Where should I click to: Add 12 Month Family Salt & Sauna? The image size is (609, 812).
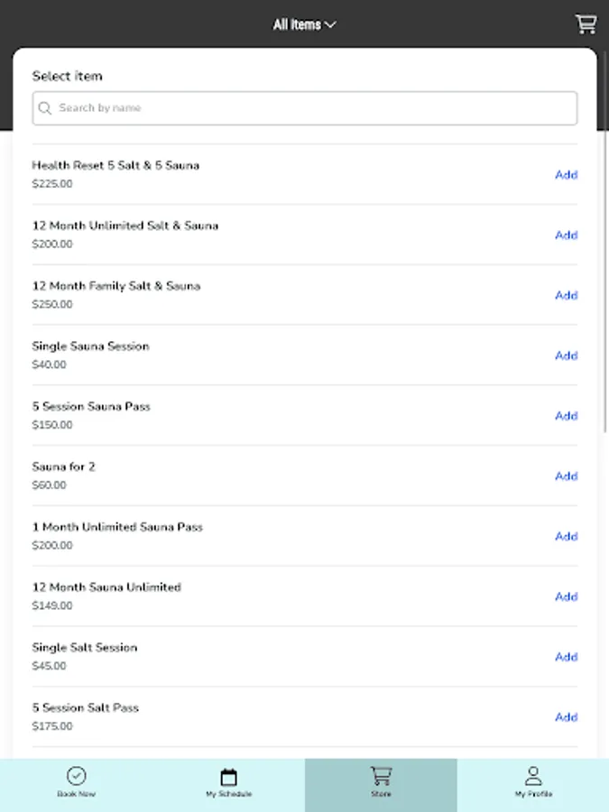pos(566,295)
